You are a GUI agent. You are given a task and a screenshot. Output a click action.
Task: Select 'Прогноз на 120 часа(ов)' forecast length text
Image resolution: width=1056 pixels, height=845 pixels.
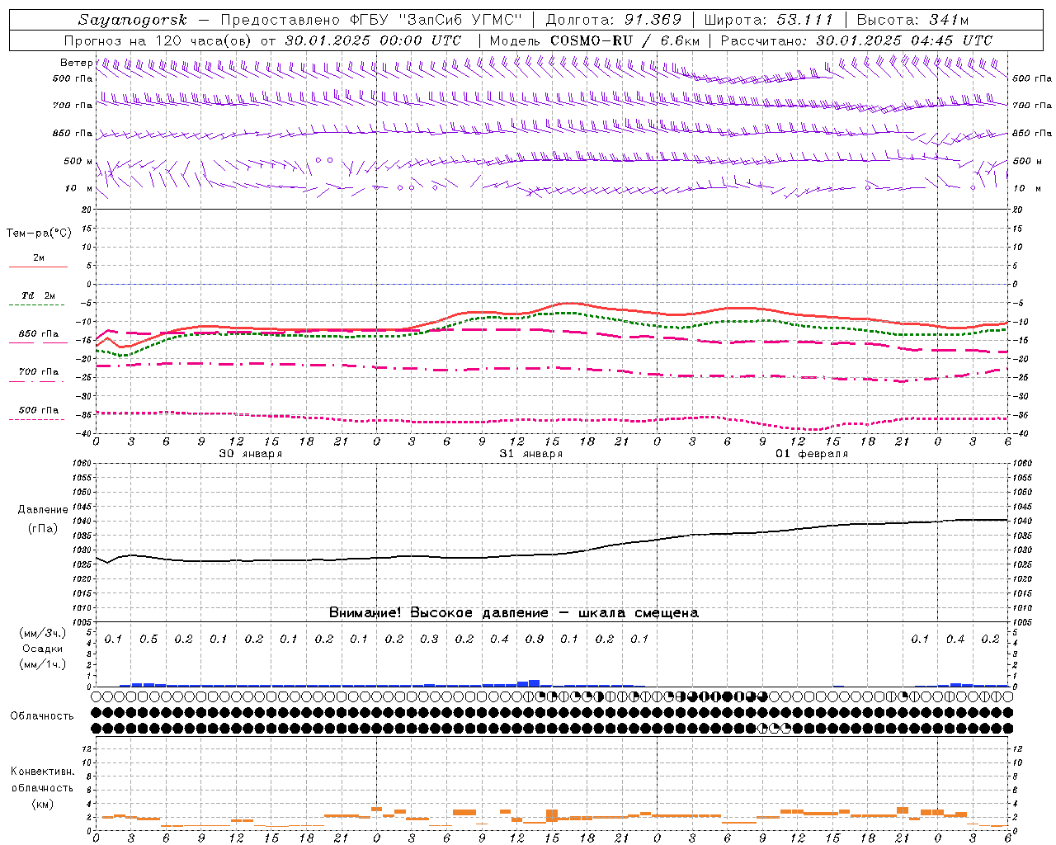(159, 40)
